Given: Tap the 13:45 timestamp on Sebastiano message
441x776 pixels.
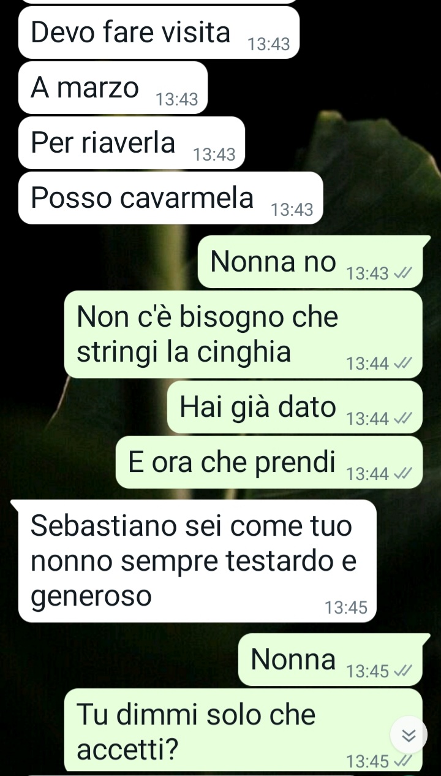Looking at the screenshot, I should [x=346, y=607].
